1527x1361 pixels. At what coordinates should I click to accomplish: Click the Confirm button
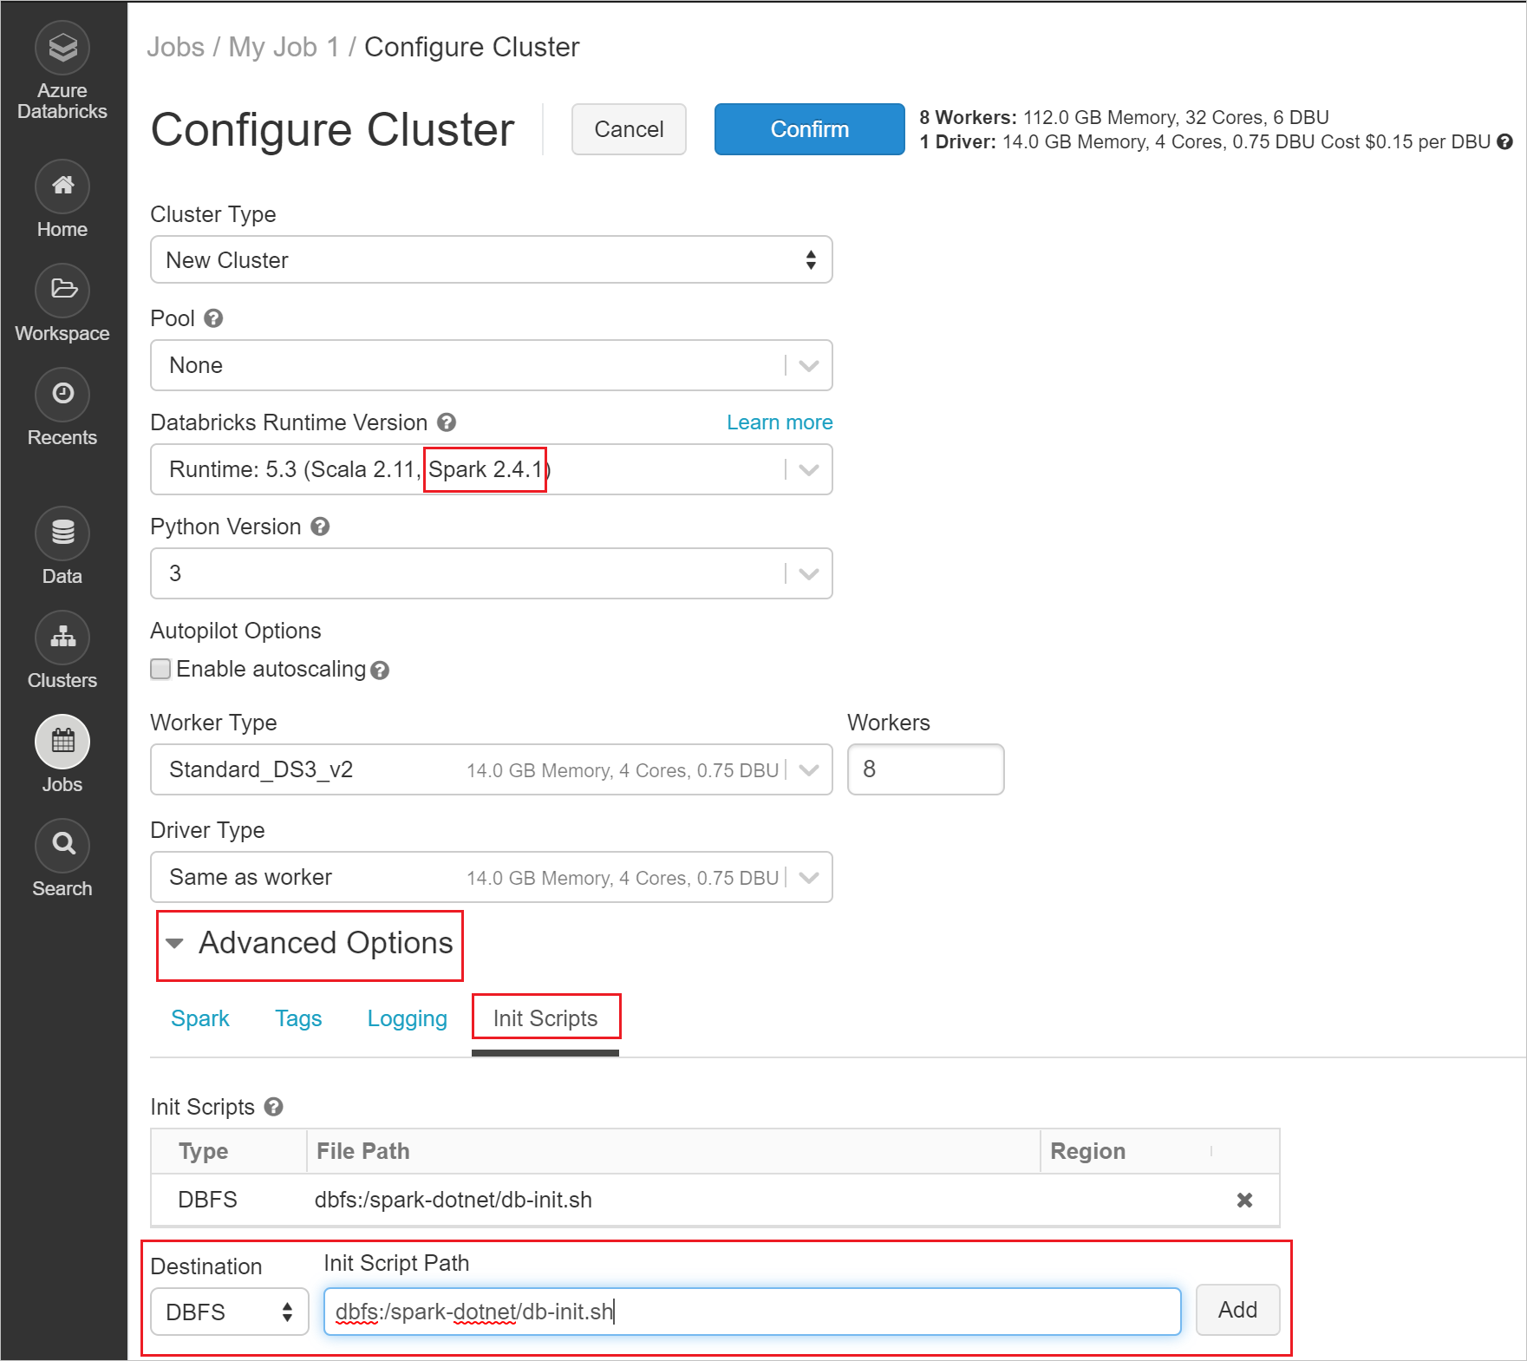[808, 128]
